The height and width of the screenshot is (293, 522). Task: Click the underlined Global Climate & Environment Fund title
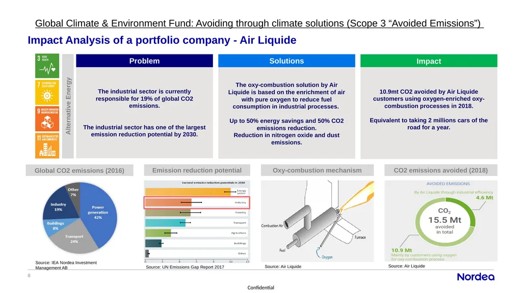(259, 23)
